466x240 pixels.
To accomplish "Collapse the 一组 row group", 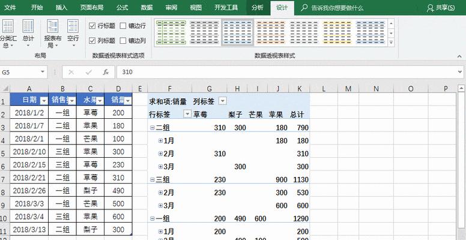I will pyautogui.click(x=152, y=218).
